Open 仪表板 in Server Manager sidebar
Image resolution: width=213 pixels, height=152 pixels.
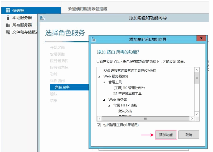click(x=31, y=11)
